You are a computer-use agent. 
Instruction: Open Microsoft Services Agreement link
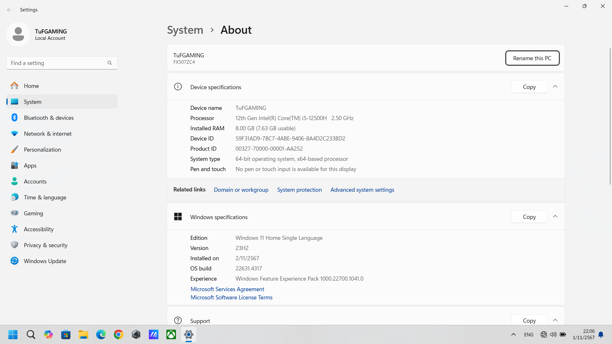227,289
